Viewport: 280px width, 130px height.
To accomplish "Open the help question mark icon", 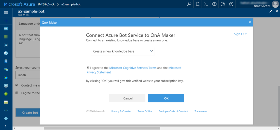I will [231, 4].
